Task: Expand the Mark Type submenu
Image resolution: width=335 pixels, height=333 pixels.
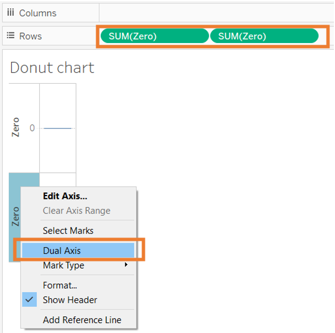Action: click(x=78, y=265)
